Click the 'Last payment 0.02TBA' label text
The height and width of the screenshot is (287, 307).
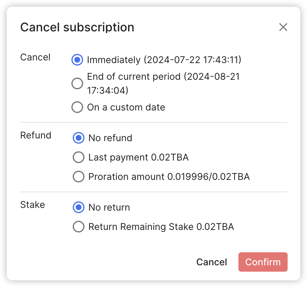tap(138, 158)
